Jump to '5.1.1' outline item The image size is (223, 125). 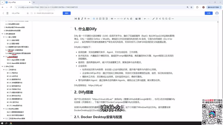[13, 40]
